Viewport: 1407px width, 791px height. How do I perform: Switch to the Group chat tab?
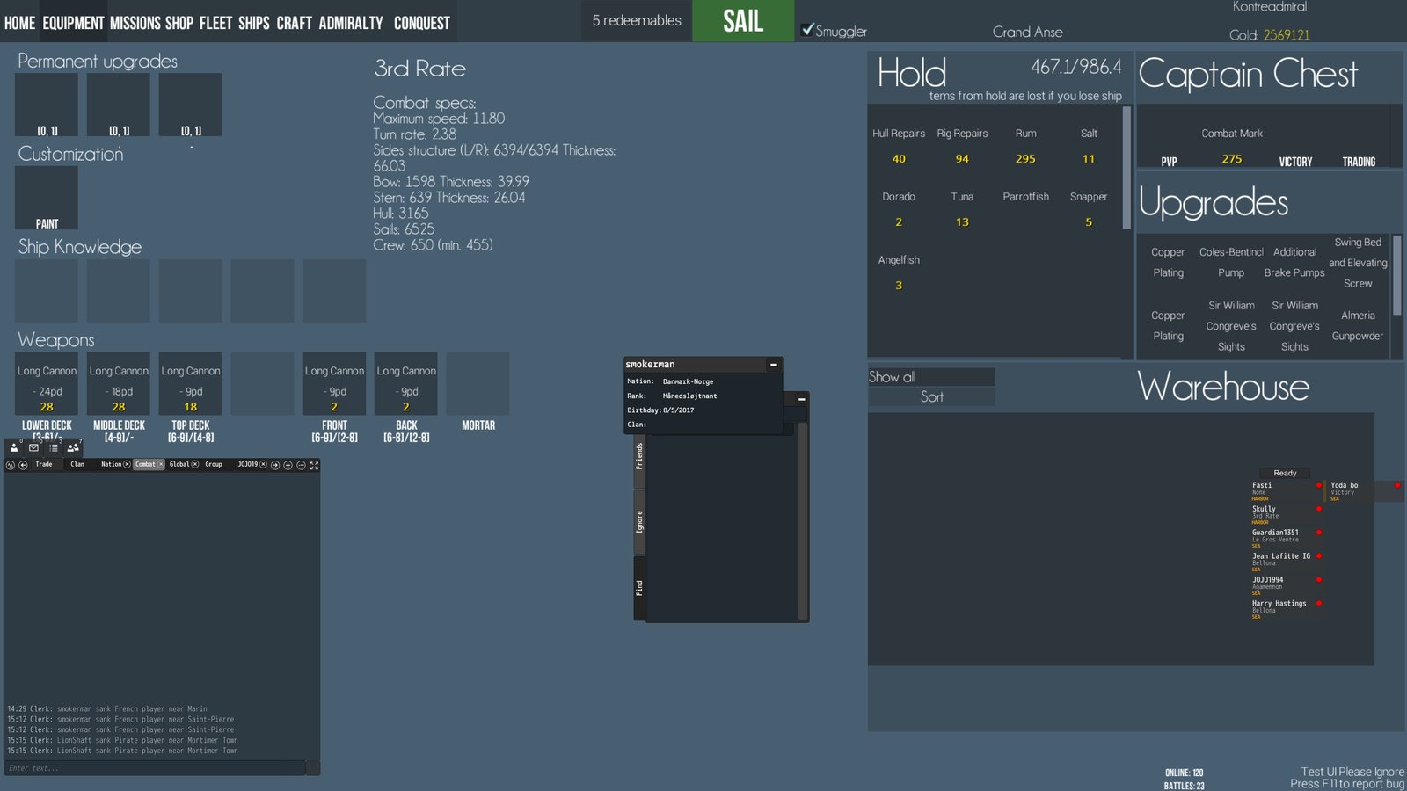click(214, 464)
